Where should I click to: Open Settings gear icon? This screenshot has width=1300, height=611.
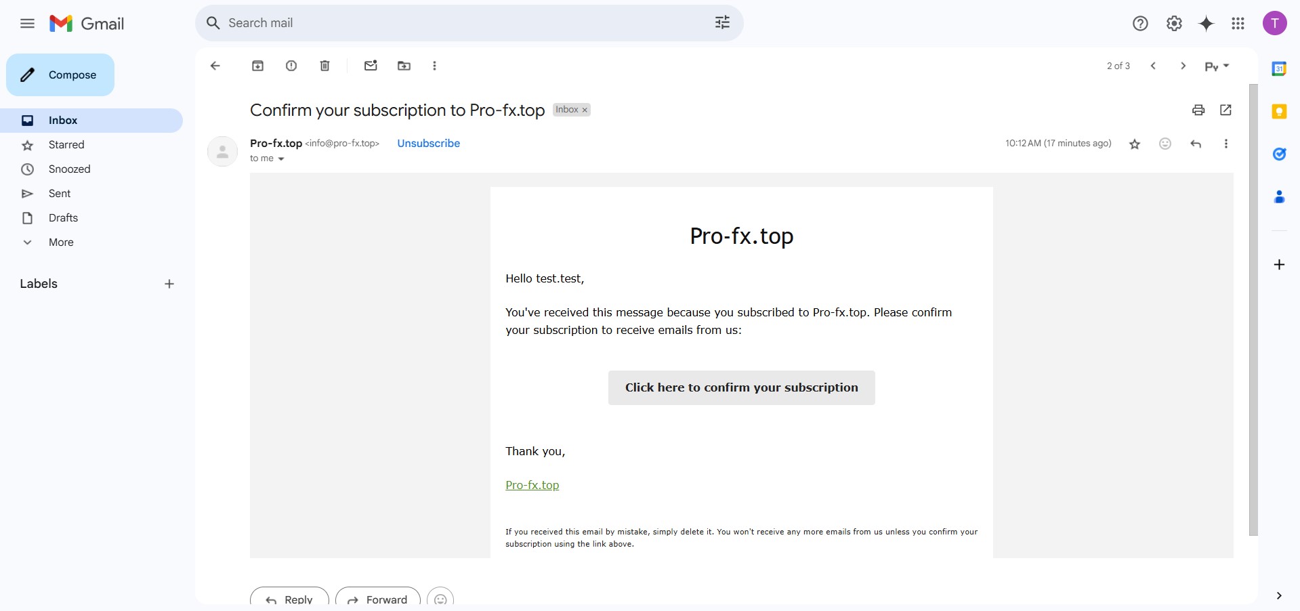coord(1174,24)
